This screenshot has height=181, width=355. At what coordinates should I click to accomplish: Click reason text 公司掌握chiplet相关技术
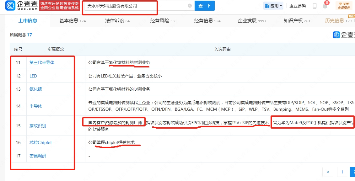pos(111,142)
